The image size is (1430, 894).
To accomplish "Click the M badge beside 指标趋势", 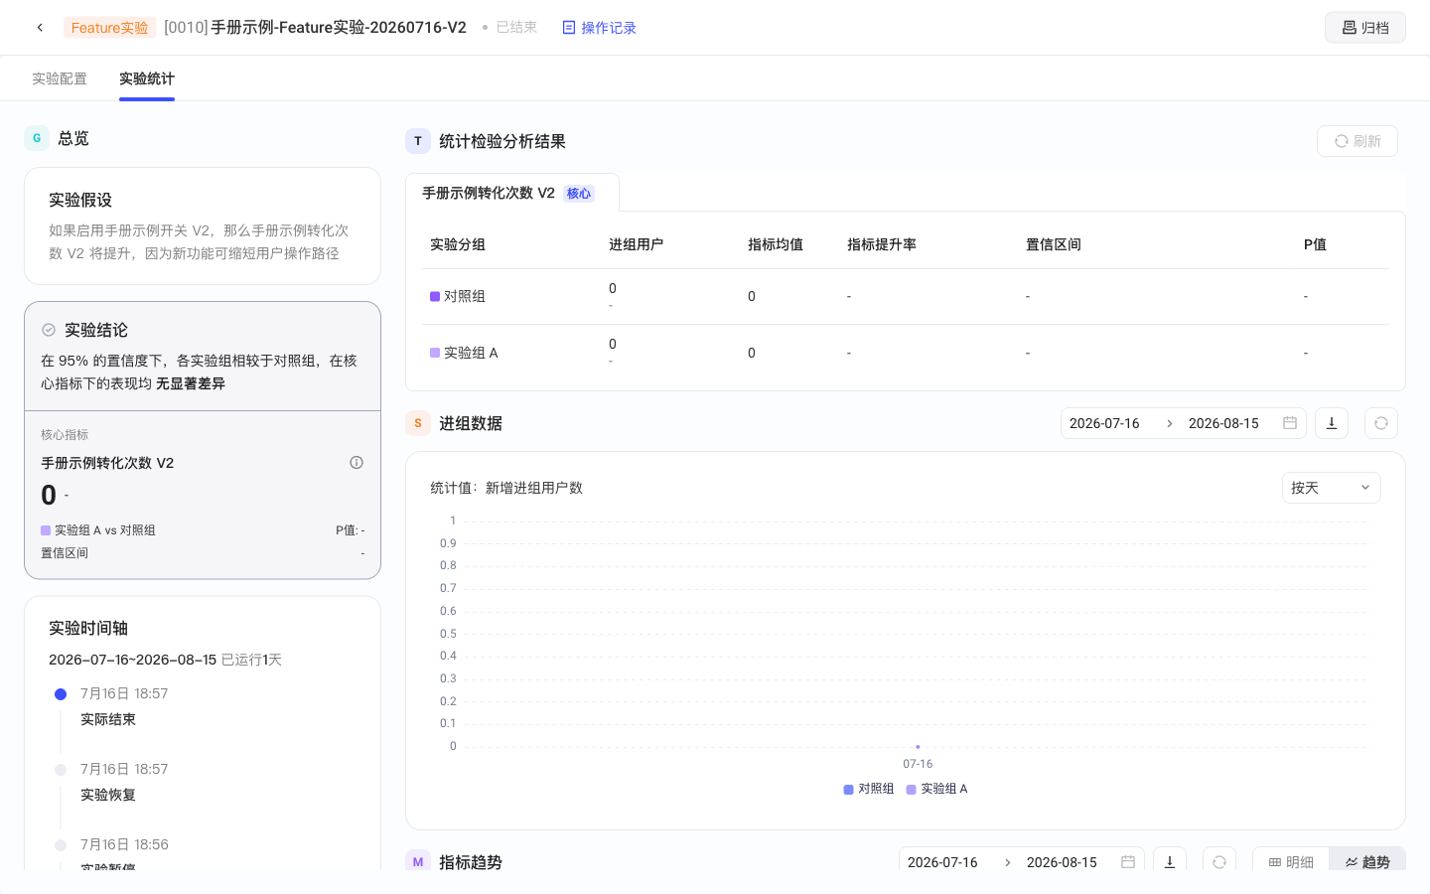I will click(418, 862).
